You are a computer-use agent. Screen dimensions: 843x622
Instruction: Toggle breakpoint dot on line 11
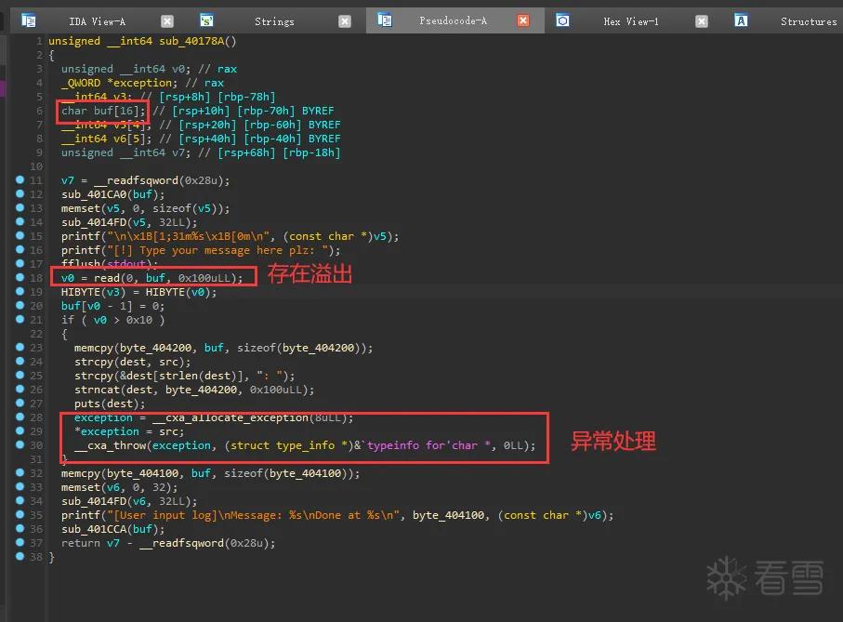tap(20, 179)
